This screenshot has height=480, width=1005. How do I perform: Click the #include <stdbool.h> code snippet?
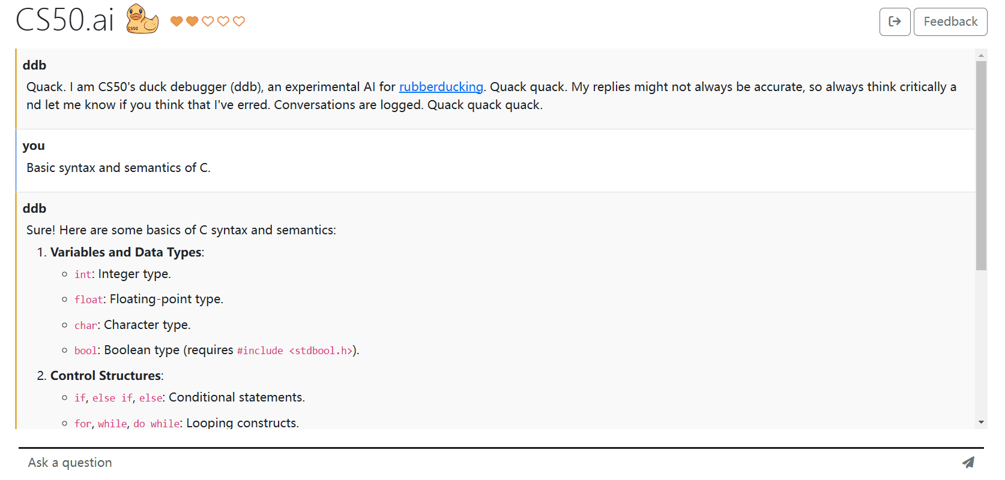pos(295,351)
